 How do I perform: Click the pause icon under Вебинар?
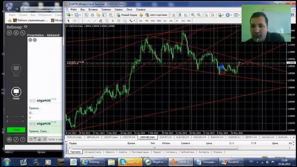9,33
